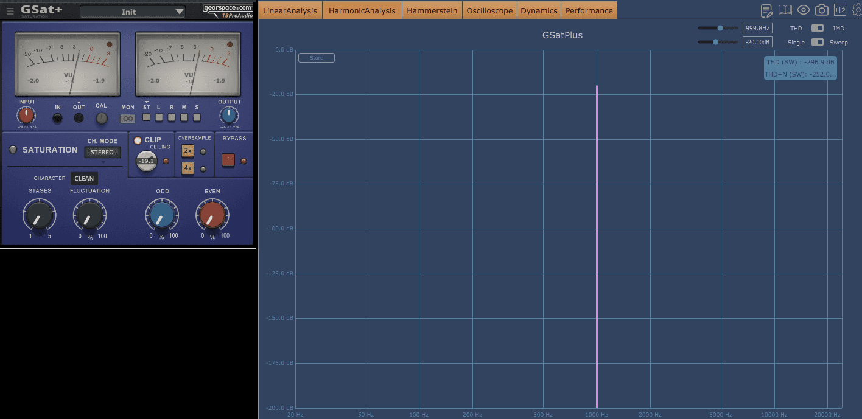862x419 pixels.
Task: Enable the Saturation power button
Action: [x=13, y=150]
